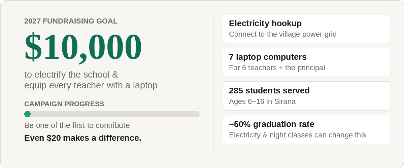
Task: Click the gray campaign progress bar track
Action: click(x=112, y=114)
